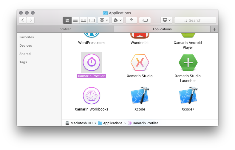235x150 pixels.
Task: Click the Applications folder icon in title bar
Action: point(105,13)
